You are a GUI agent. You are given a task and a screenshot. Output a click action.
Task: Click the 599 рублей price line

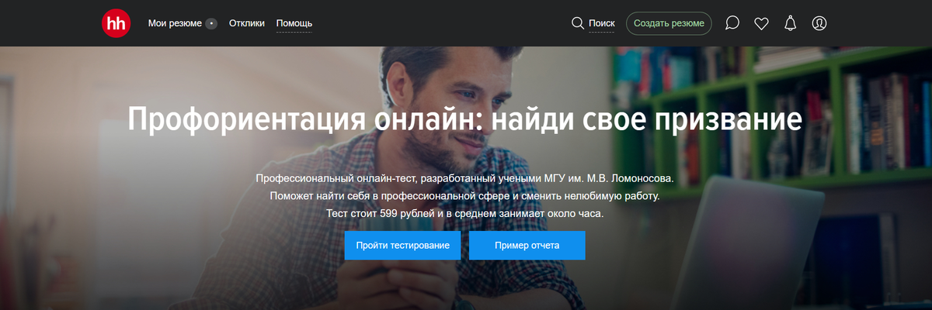(x=464, y=212)
